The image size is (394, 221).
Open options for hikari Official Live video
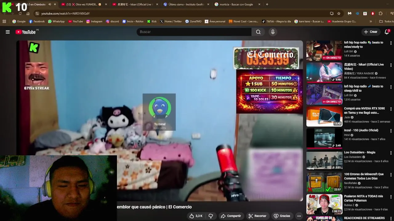pyautogui.click(x=391, y=65)
